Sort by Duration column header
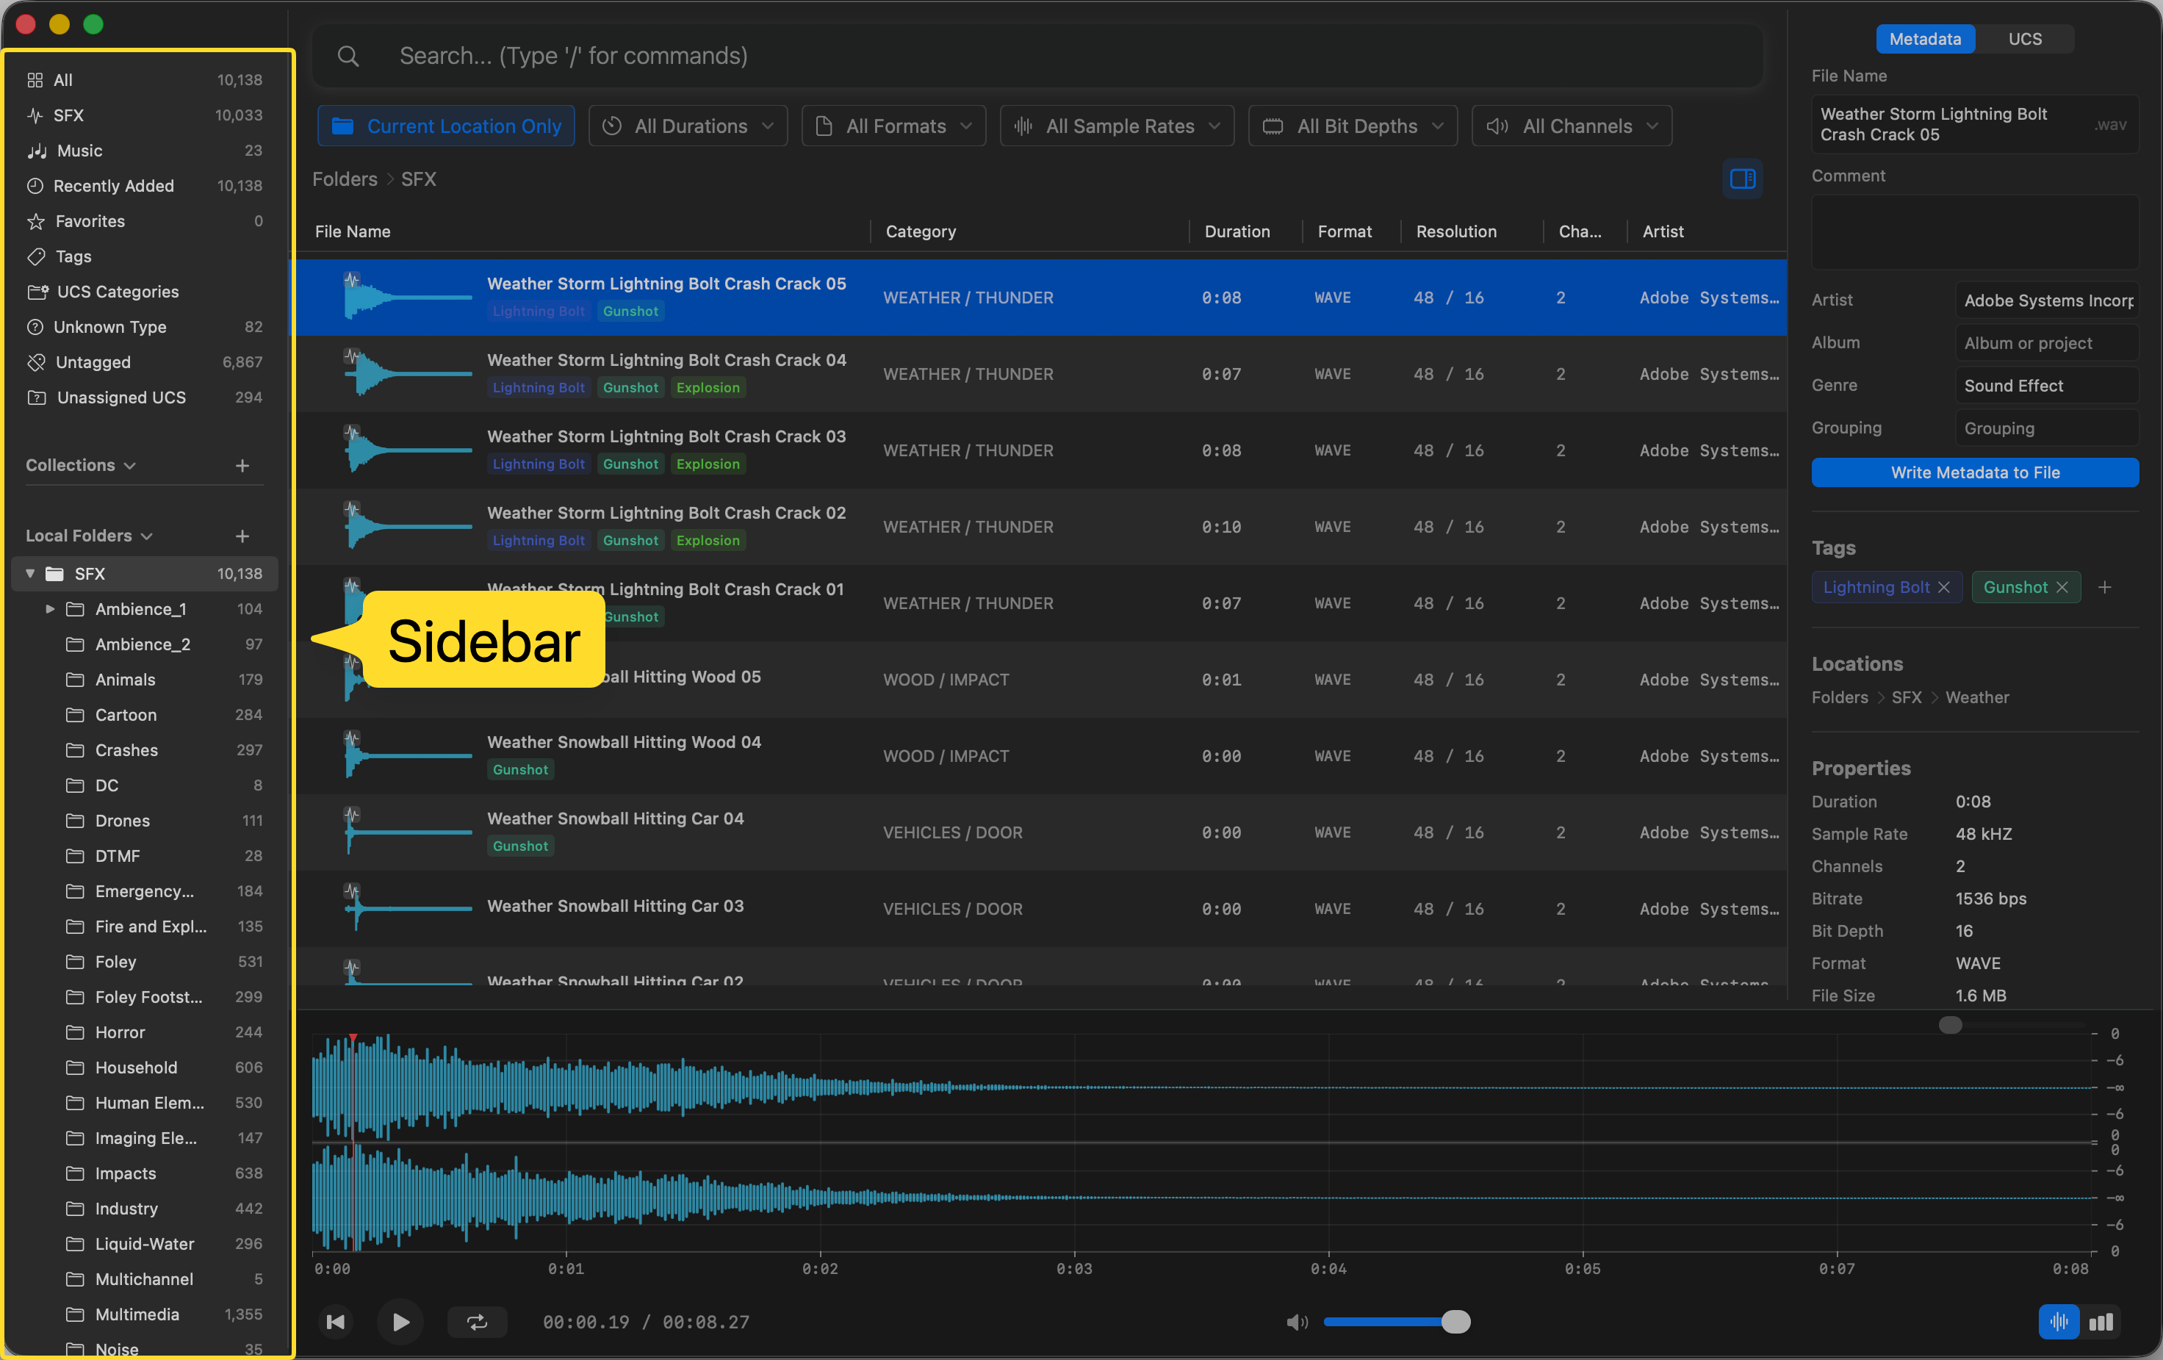Viewport: 2163px width, 1360px height. pyautogui.click(x=1237, y=231)
